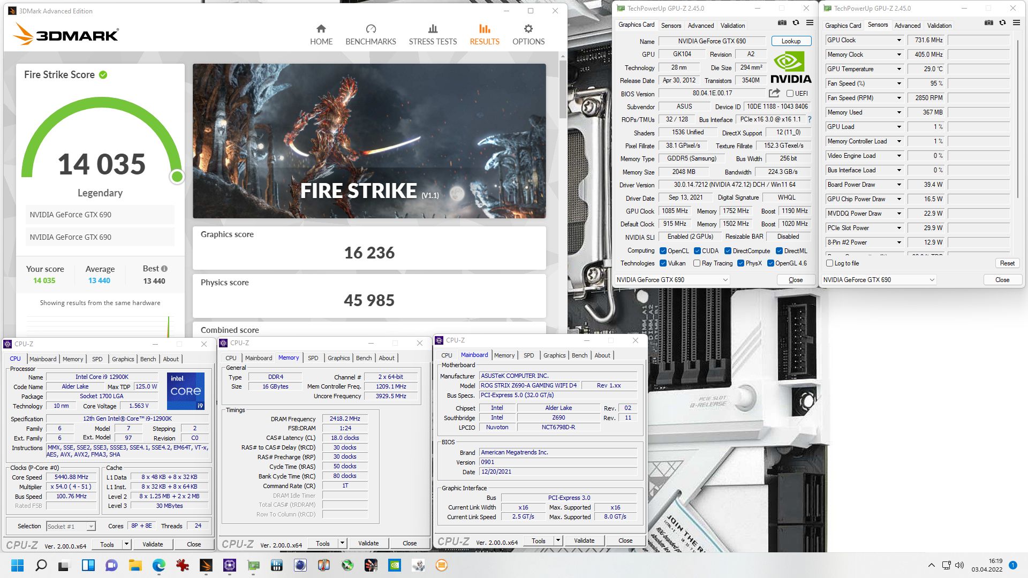Toggle the PhysX checkbox
The height and width of the screenshot is (578, 1028).
point(740,263)
